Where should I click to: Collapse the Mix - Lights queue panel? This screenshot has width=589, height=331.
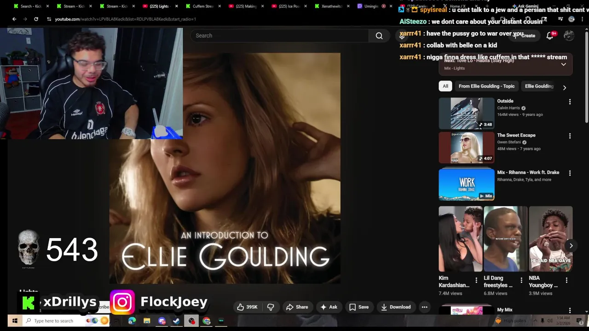pos(563,64)
